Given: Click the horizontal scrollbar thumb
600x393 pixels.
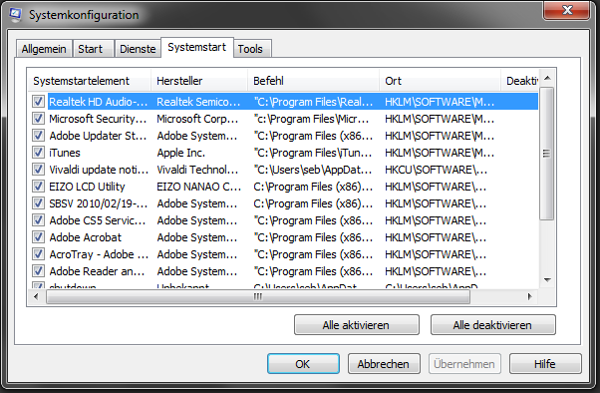Looking at the screenshot, I should coord(258,296).
